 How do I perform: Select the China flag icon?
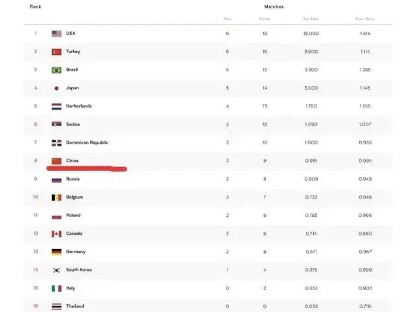pos(56,161)
